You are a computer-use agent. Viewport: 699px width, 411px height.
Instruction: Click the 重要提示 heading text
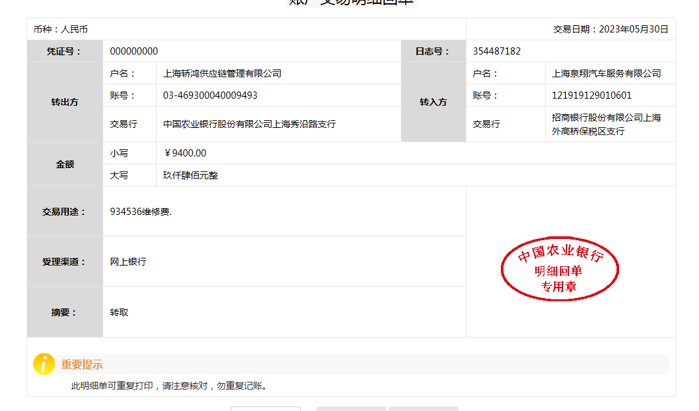point(82,365)
